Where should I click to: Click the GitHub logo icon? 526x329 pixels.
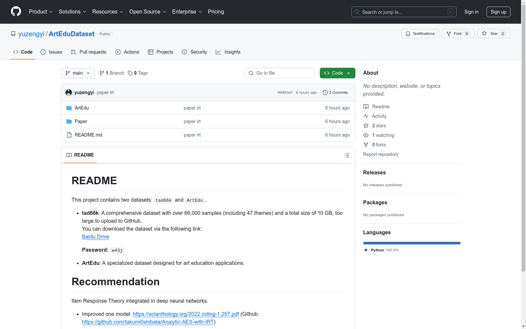pos(16,12)
